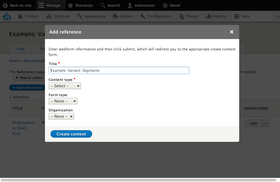Switch to the View tab
The width and height of the screenshot is (280, 182).
pyautogui.click(x=21, y=48)
